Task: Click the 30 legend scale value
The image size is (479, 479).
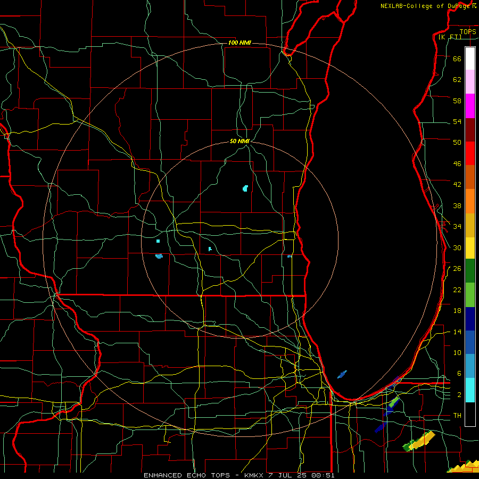Action: pos(457,247)
